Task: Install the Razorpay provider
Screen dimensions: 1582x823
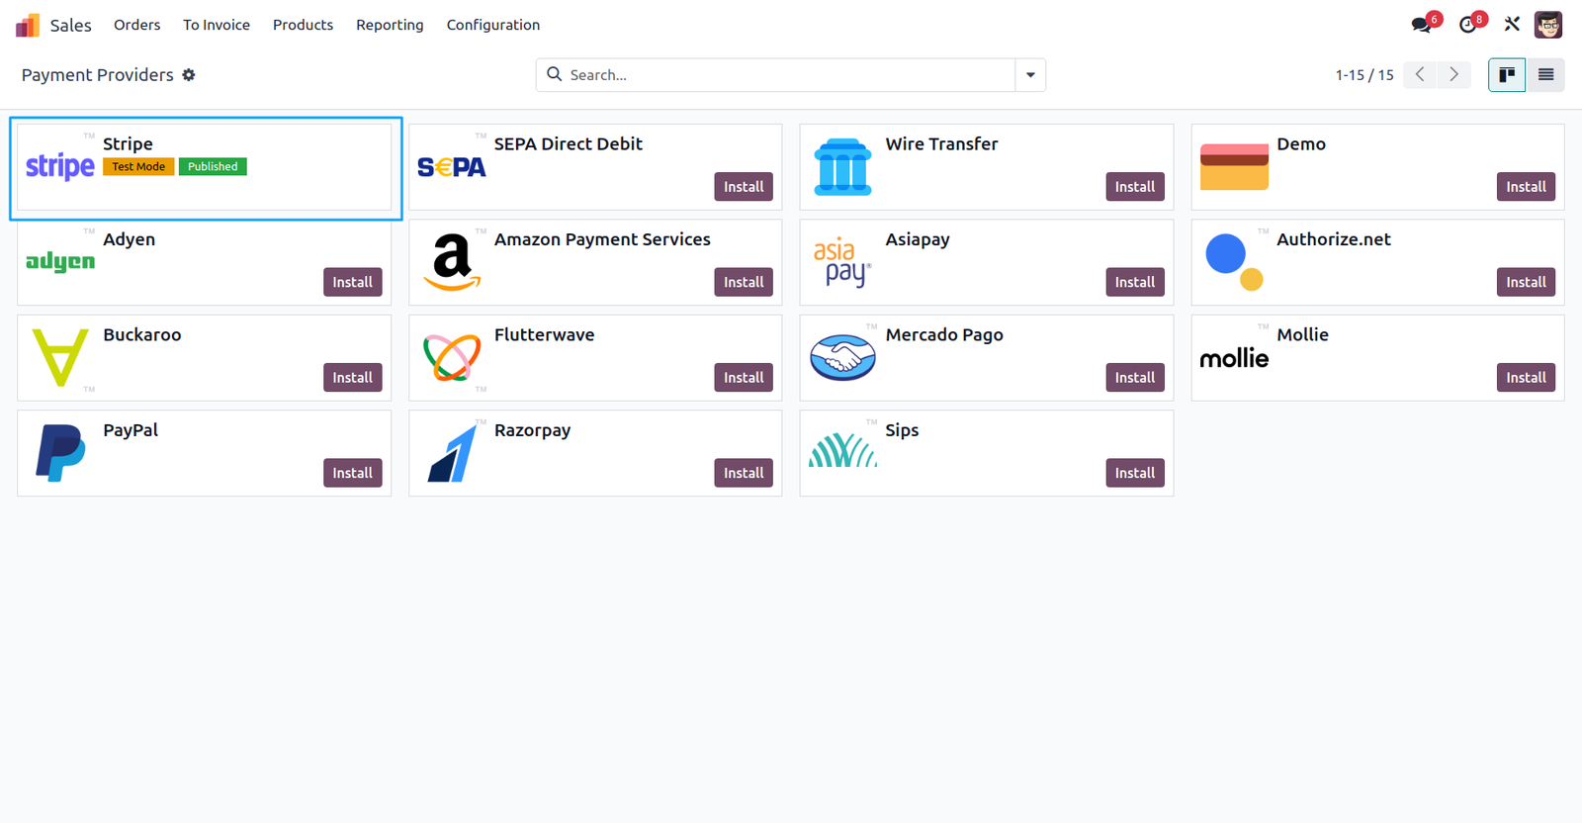Action: [x=744, y=473]
